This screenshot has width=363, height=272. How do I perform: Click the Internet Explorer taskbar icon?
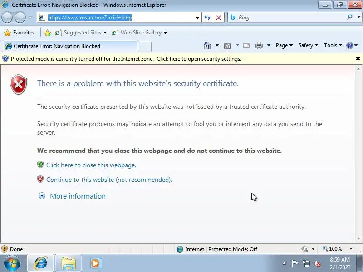[x=41, y=263]
